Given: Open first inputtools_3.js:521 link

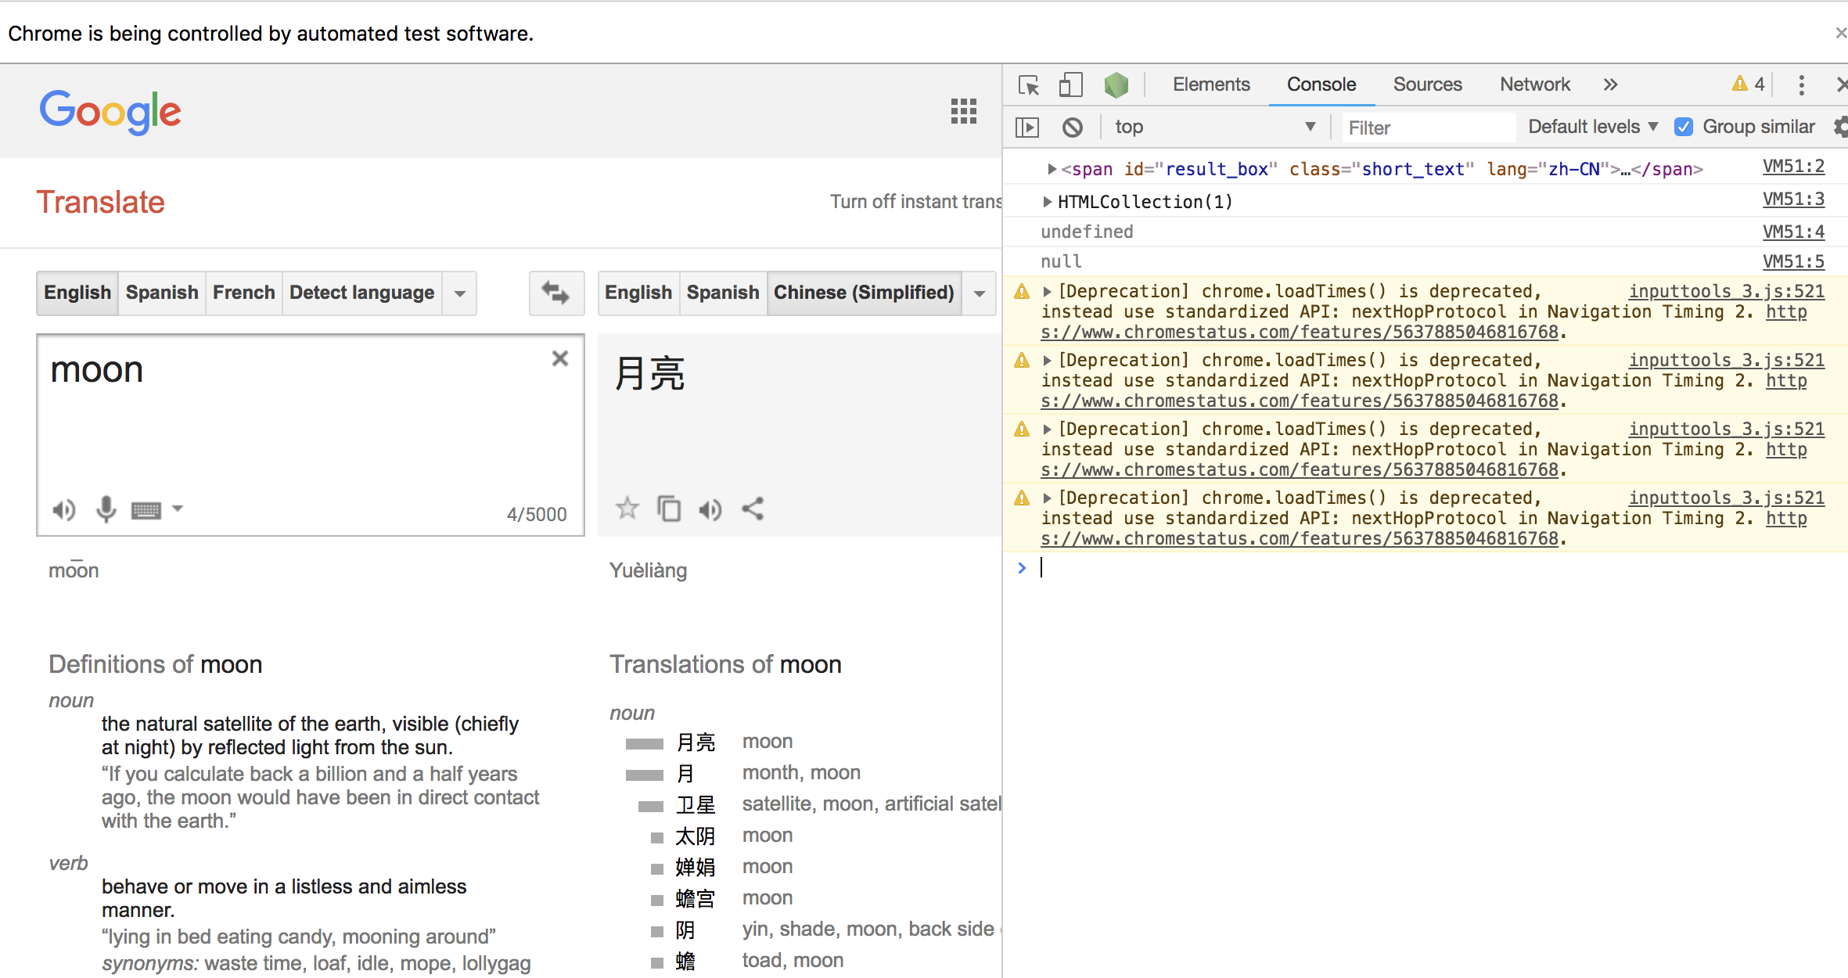Looking at the screenshot, I should 1726,291.
